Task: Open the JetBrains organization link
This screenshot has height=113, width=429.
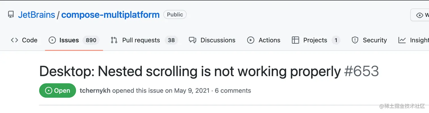Action: tap(37, 15)
